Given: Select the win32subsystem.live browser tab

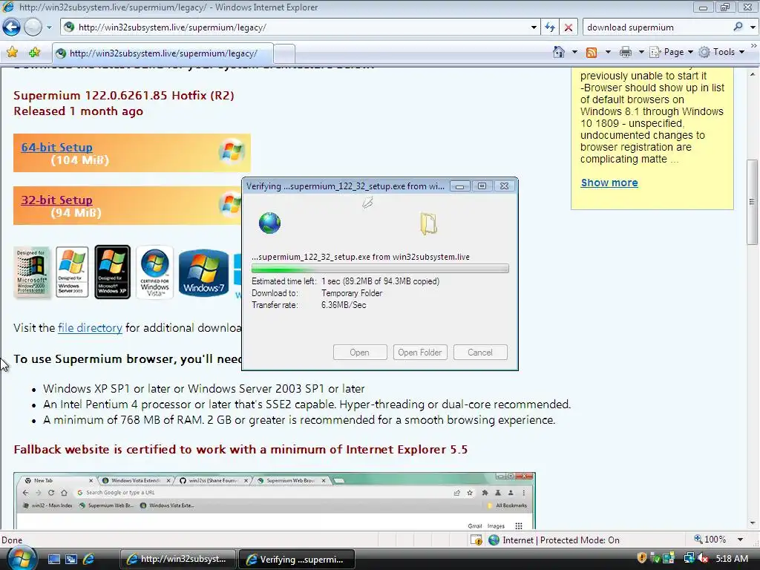Looking at the screenshot, I should pyautogui.click(x=163, y=53).
